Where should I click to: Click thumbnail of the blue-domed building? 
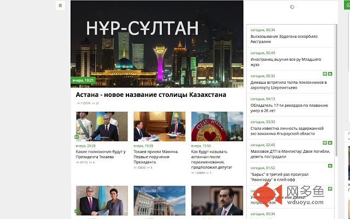159,201
